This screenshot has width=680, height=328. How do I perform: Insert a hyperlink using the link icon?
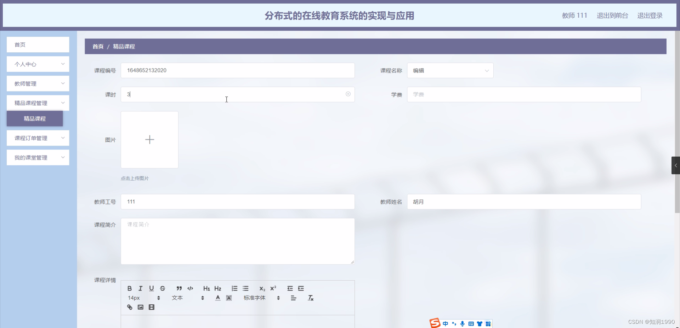[130, 307]
